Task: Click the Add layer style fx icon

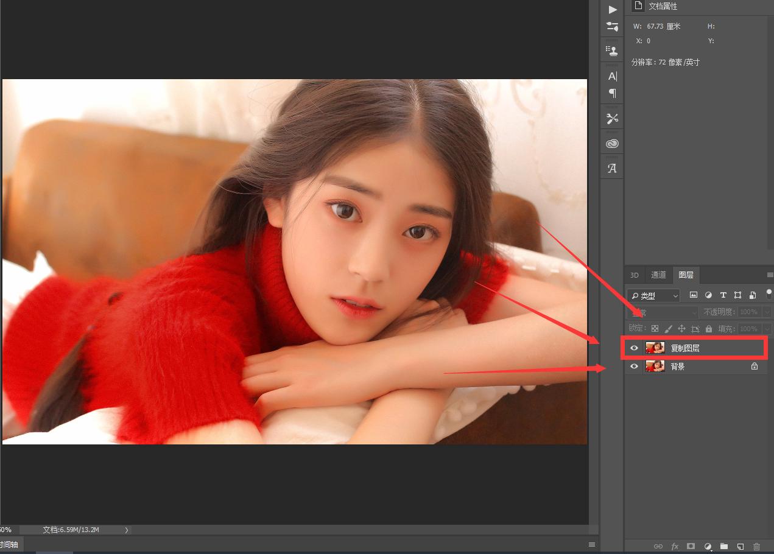Action: (x=675, y=547)
